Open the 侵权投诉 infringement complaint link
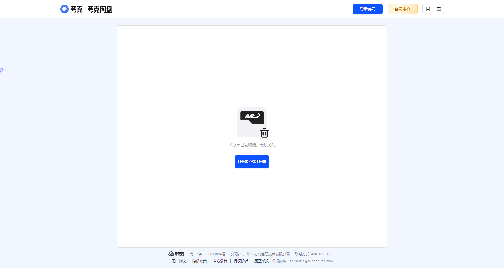 pos(241,261)
